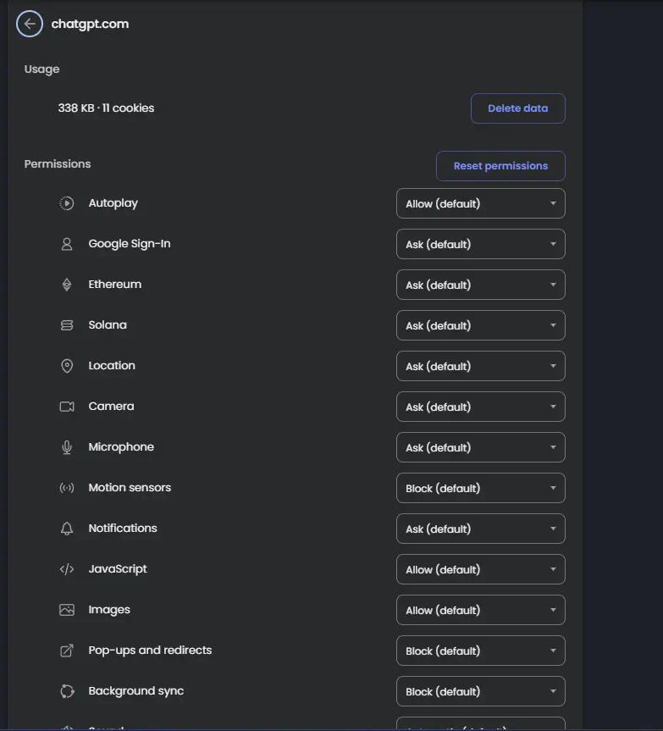Click the Ethereum diamond icon
The width and height of the screenshot is (663, 731).
(67, 285)
